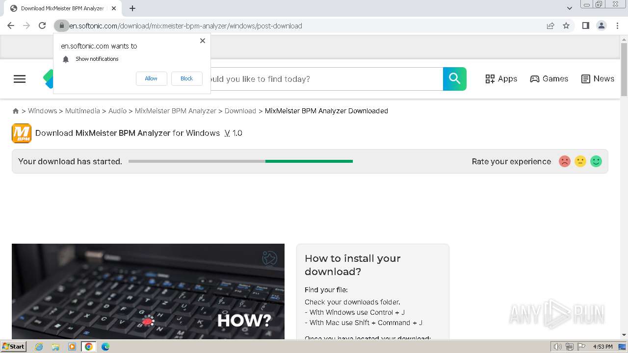
Task: Allow notifications from en.softonic.com
Action: [x=151, y=78]
